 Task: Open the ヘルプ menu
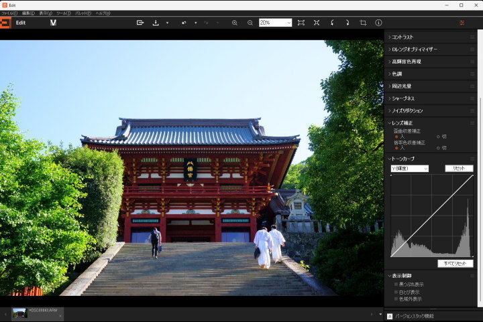pyautogui.click(x=103, y=13)
